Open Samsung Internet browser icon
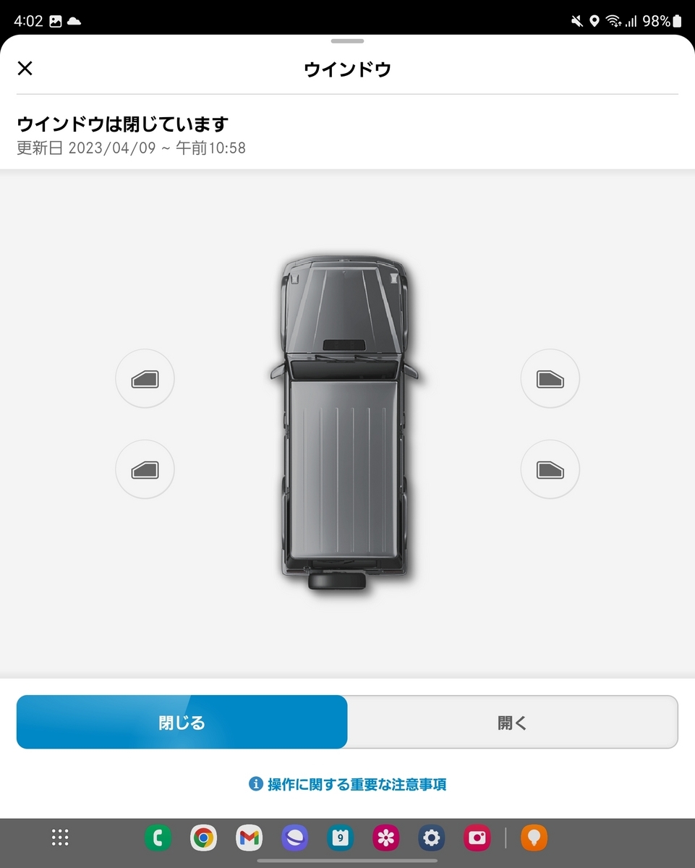 pos(294,838)
